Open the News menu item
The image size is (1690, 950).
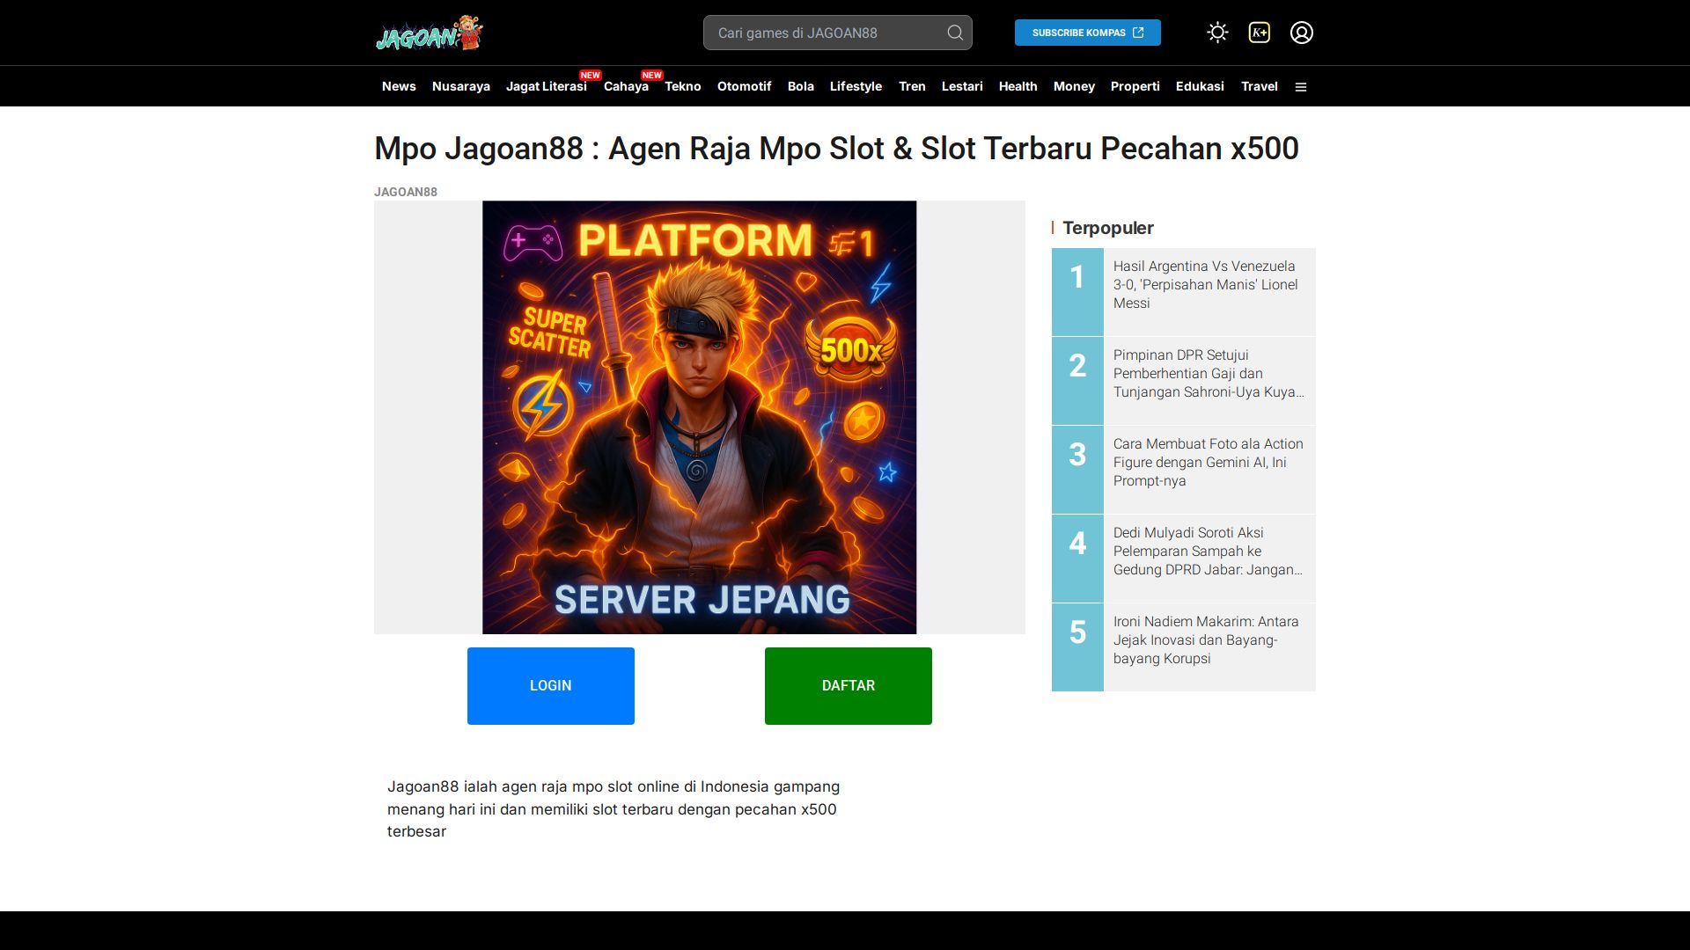click(x=399, y=86)
